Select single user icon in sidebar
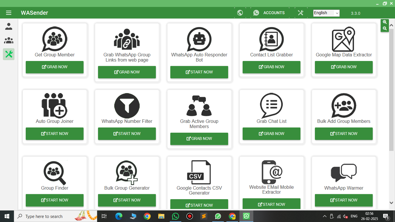 [x=9, y=27]
